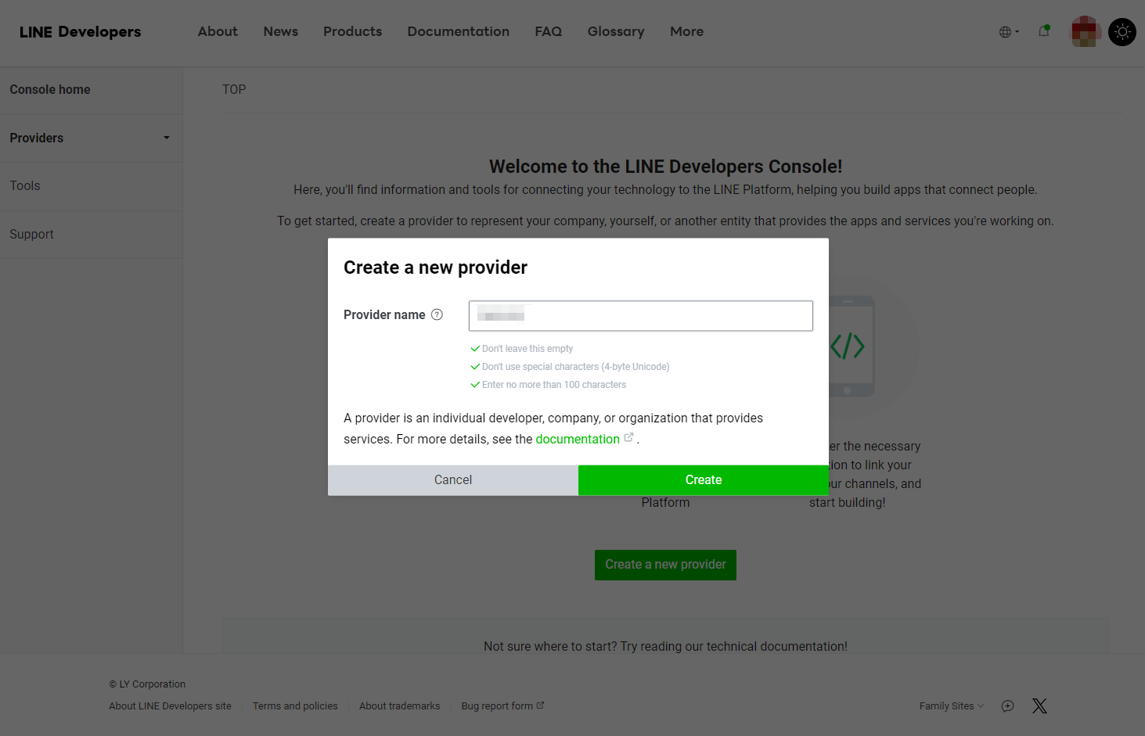The height and width of the screenshot is (736, 1145).
Task: Open the Glossary page
Action: coord(616,31)
